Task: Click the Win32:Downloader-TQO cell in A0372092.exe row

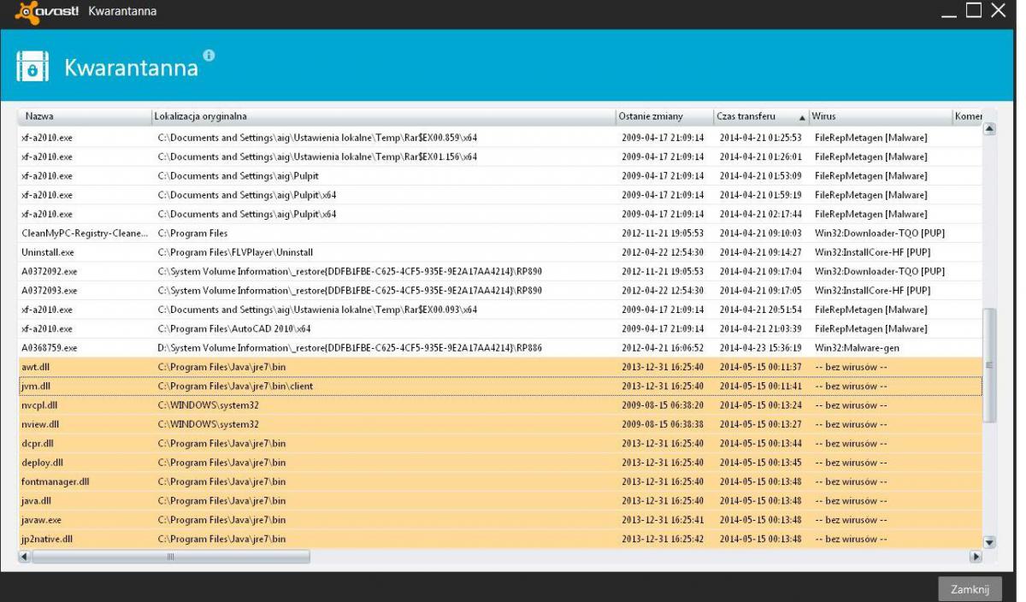Action: click(880, 271)
